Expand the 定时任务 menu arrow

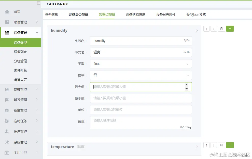[37, 120]
